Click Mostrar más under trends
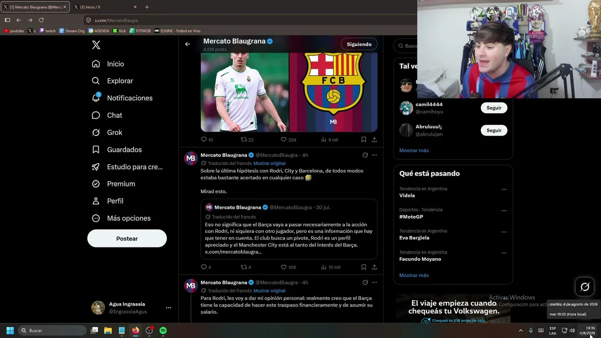Image resolution: width=601 pixels, height=338 pixels. coord(414,275)
